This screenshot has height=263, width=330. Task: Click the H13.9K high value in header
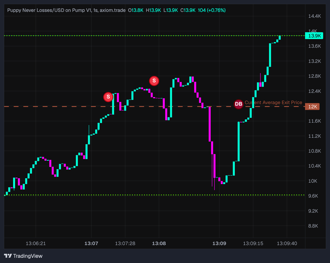coord(153,10)
